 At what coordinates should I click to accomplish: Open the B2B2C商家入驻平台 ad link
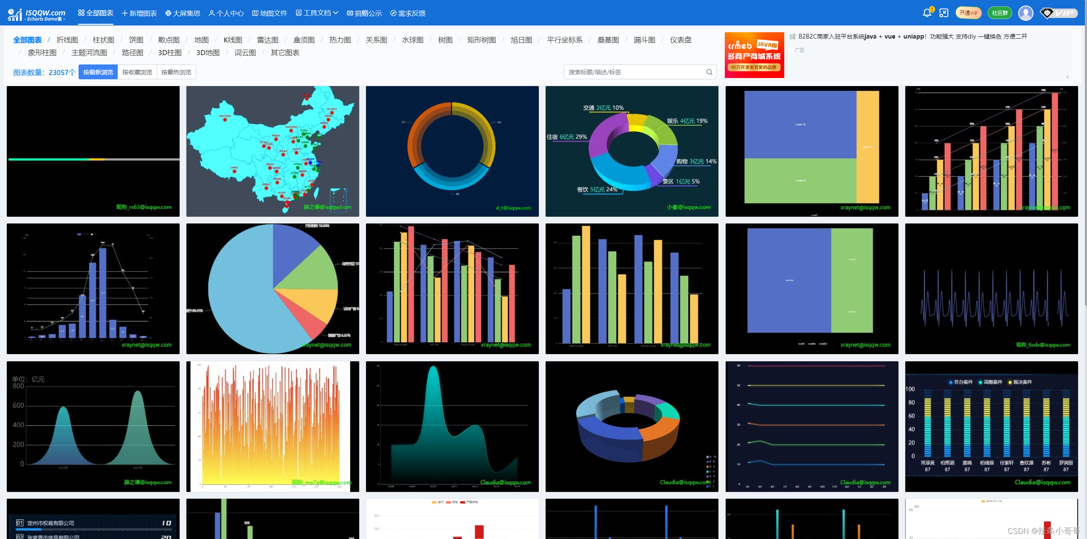pos(912,36)
